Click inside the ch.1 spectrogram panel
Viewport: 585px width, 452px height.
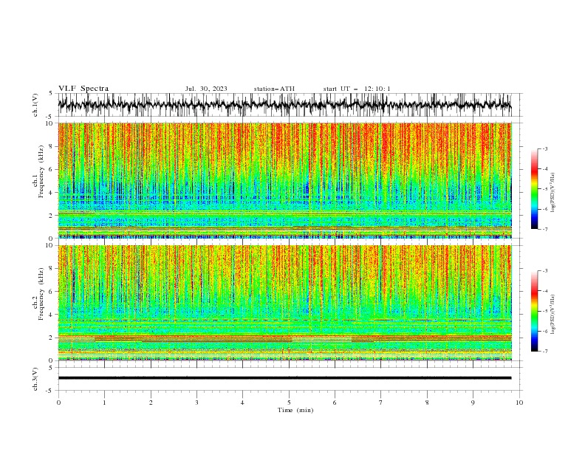284,180
